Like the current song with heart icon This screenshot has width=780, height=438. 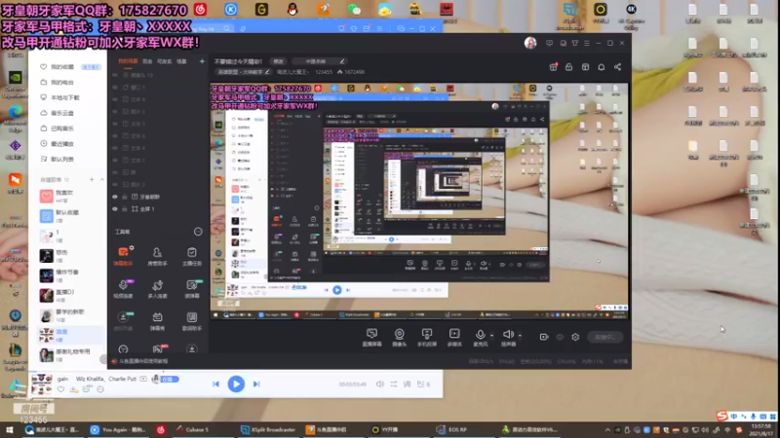click(x=60, y=390)
